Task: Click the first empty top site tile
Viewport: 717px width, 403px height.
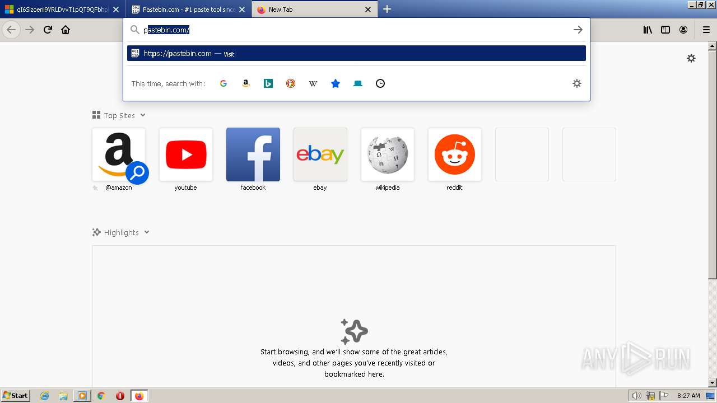Action: point(522,154)
